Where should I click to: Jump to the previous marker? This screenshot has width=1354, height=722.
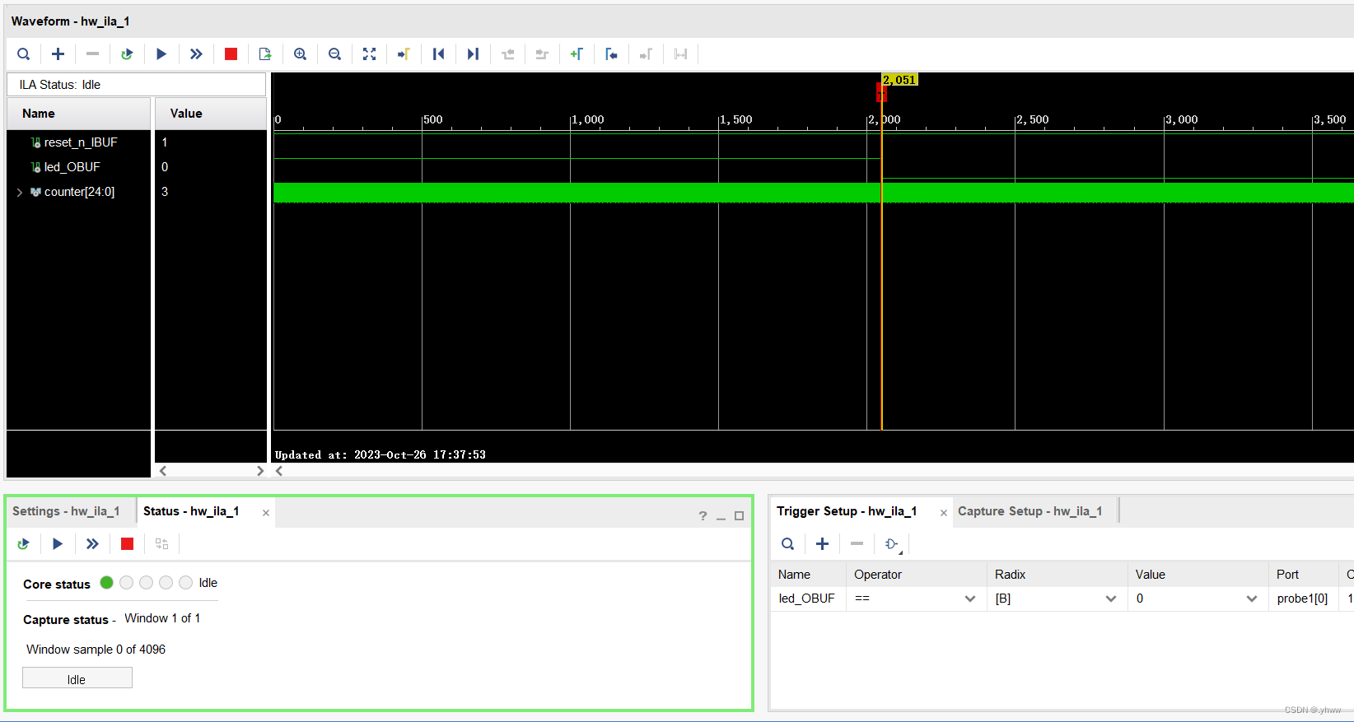(611, 54)
